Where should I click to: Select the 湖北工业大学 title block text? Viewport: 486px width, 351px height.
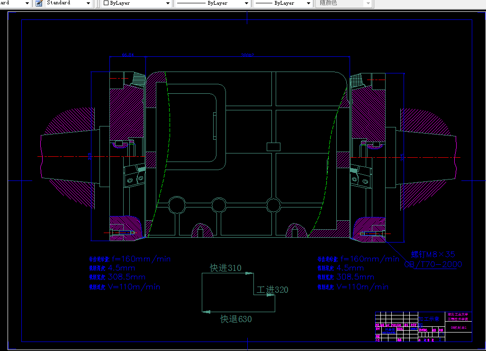point(458,315)
